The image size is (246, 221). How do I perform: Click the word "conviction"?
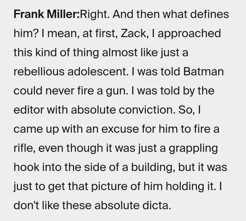pyautogui.click(x=147, y=110)
